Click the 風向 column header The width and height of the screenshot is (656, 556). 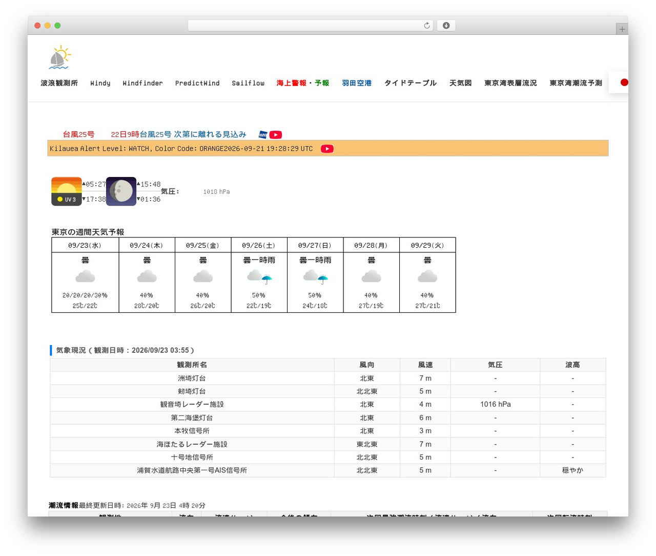click(367, 365)
